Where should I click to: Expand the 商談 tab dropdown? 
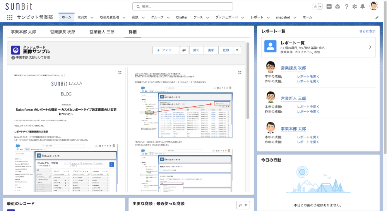click(x=143, y=17)
